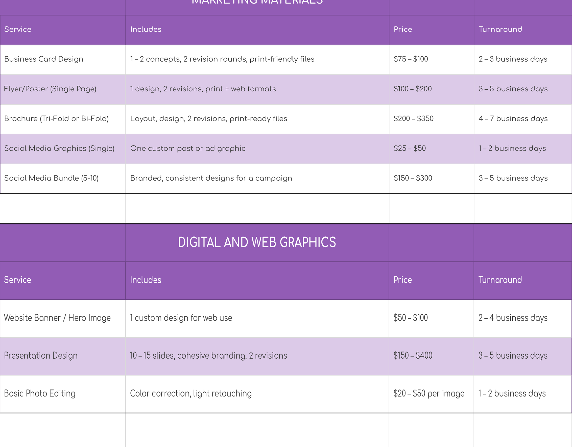The width and height of the screenshot is (572, 447).
Task: Select 'Branded, consistent designs for a campaign'
Action: (x=211, y=178)
